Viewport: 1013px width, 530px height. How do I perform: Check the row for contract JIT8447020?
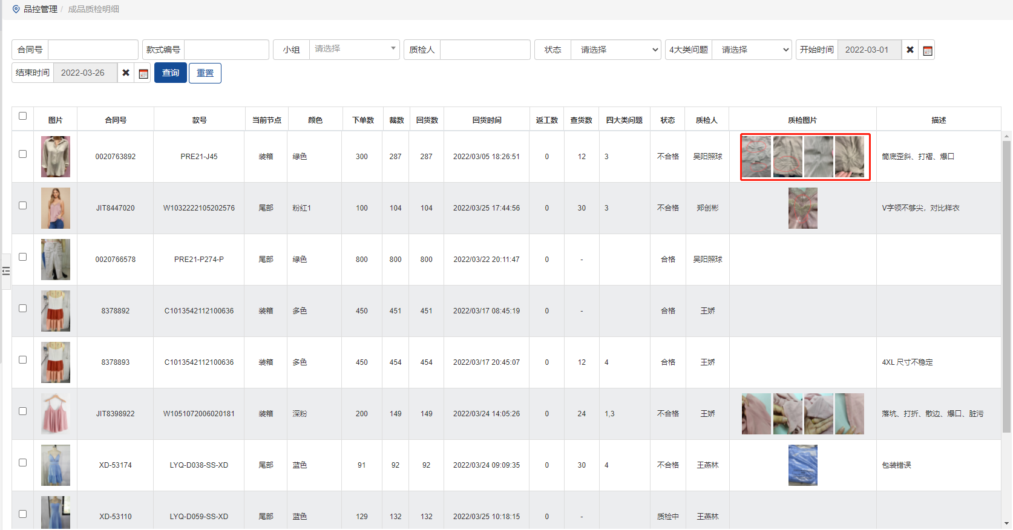tap(23, 206)
